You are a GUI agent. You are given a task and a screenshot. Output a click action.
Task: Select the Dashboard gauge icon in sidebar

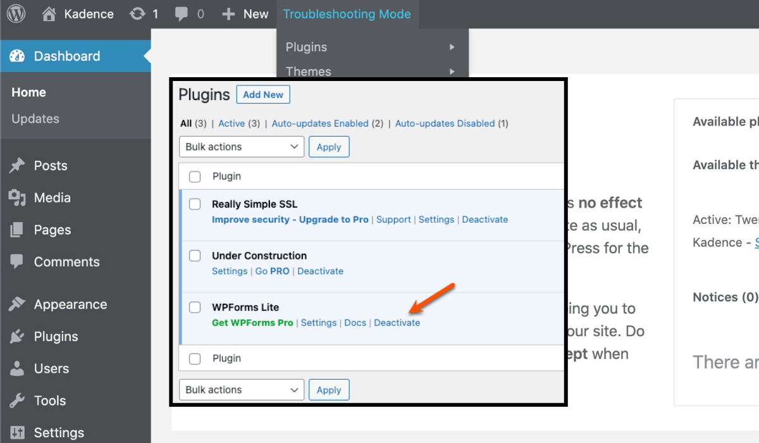pyautogui.click(x=18, y=56)
